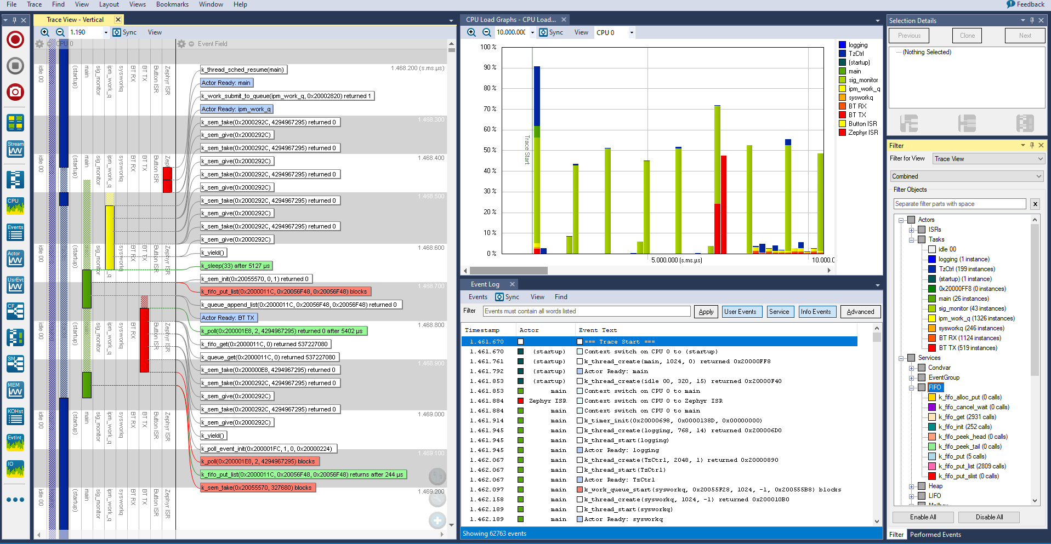Toggle the BT RX task filter checkbox
The width and height of the screenshot is (1051, 544).
click(x=931, y=338)
